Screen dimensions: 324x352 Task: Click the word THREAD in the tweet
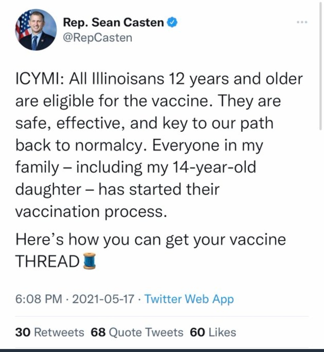[47, 261]
